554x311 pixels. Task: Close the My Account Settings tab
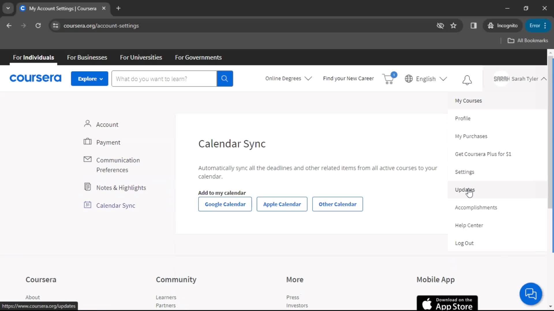(104, 8)
